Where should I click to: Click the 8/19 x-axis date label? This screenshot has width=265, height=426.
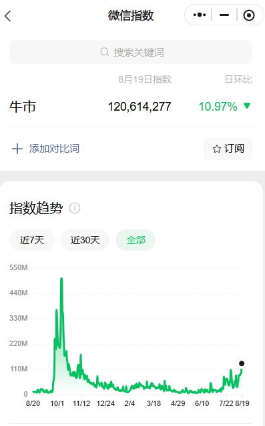coord(242,403)
